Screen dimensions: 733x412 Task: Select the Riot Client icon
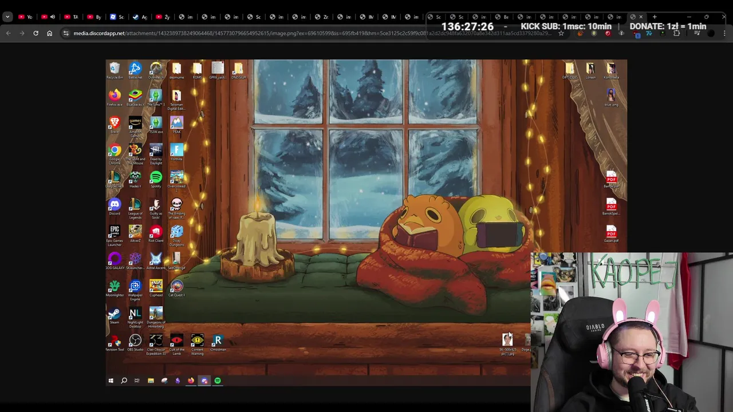click(156, 233)
